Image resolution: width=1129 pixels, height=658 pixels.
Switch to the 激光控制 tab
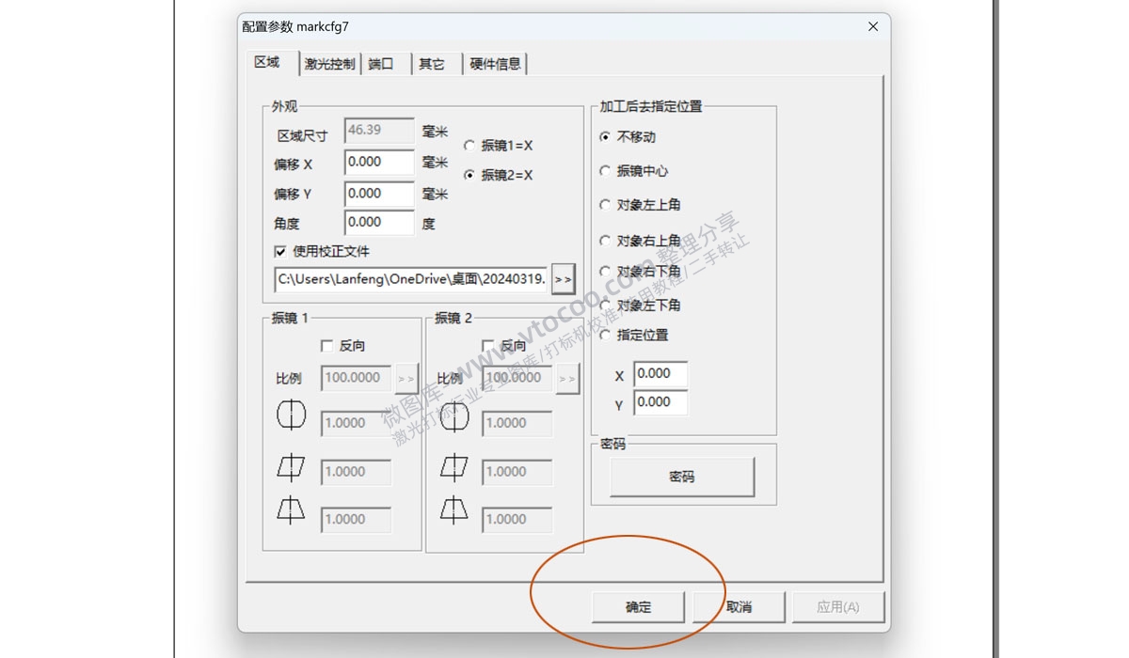point(328,63)
